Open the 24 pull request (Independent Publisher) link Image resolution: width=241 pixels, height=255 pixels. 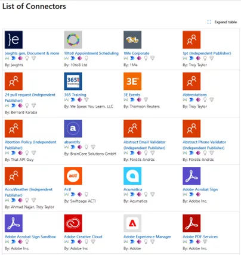click(x=30, y=98)
